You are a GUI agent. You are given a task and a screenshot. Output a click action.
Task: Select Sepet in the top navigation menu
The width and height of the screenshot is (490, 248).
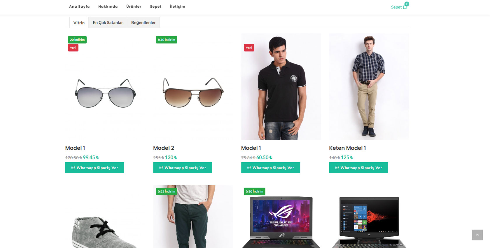(x=155, y=6)
